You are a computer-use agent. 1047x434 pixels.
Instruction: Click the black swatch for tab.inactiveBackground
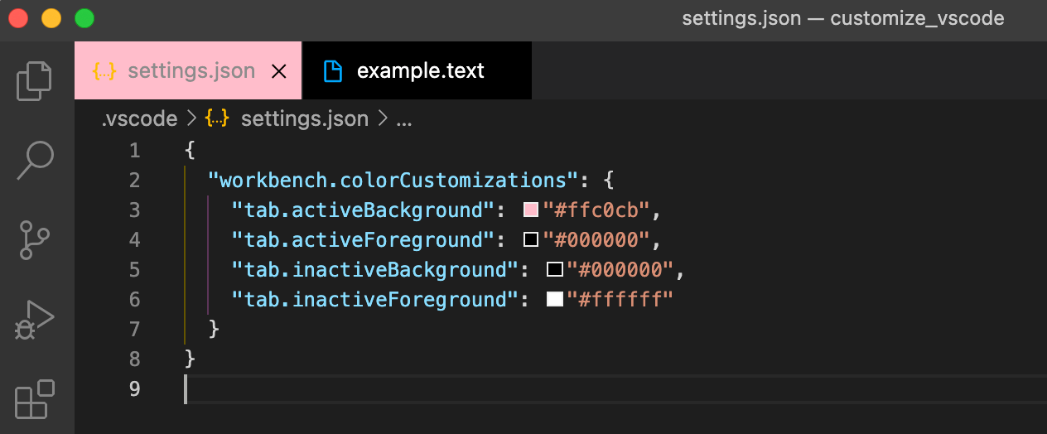pos(555,270)
